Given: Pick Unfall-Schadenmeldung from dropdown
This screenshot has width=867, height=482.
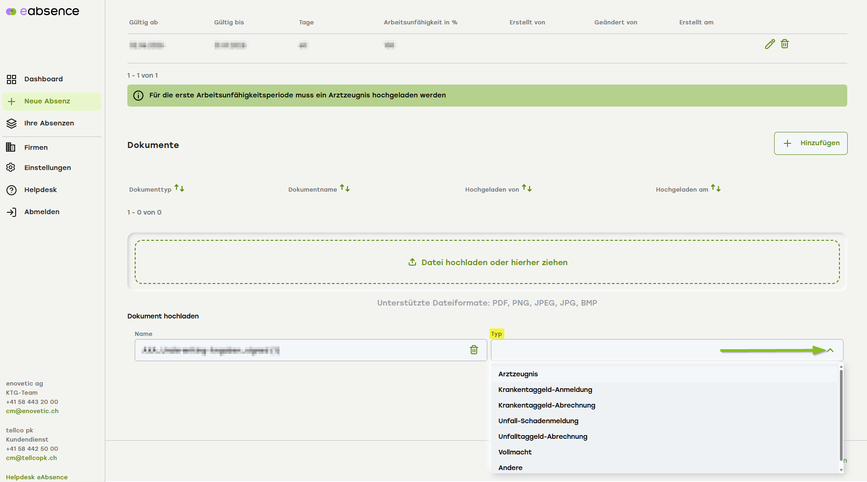Looking at the screenshot, I should tap(538, 421).
